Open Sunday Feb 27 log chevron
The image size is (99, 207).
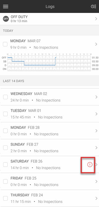tap(96, 148)
